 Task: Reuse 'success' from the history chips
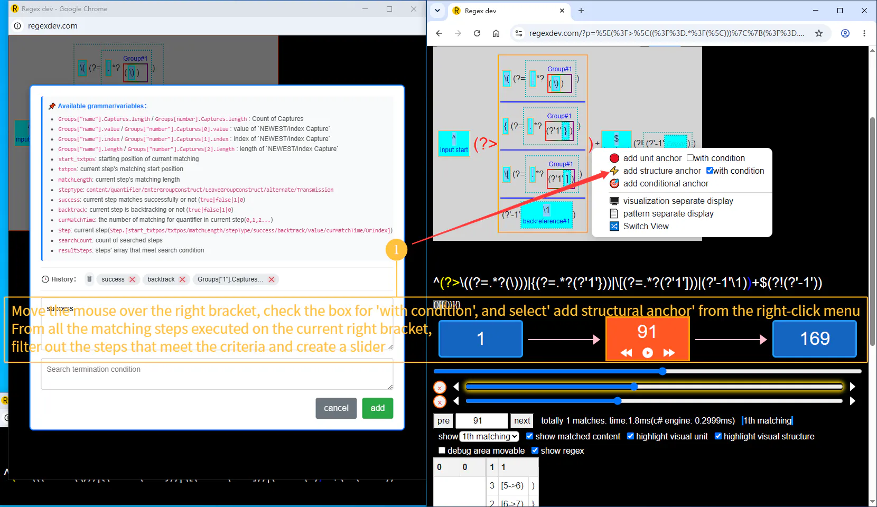[x=113, y=279]
